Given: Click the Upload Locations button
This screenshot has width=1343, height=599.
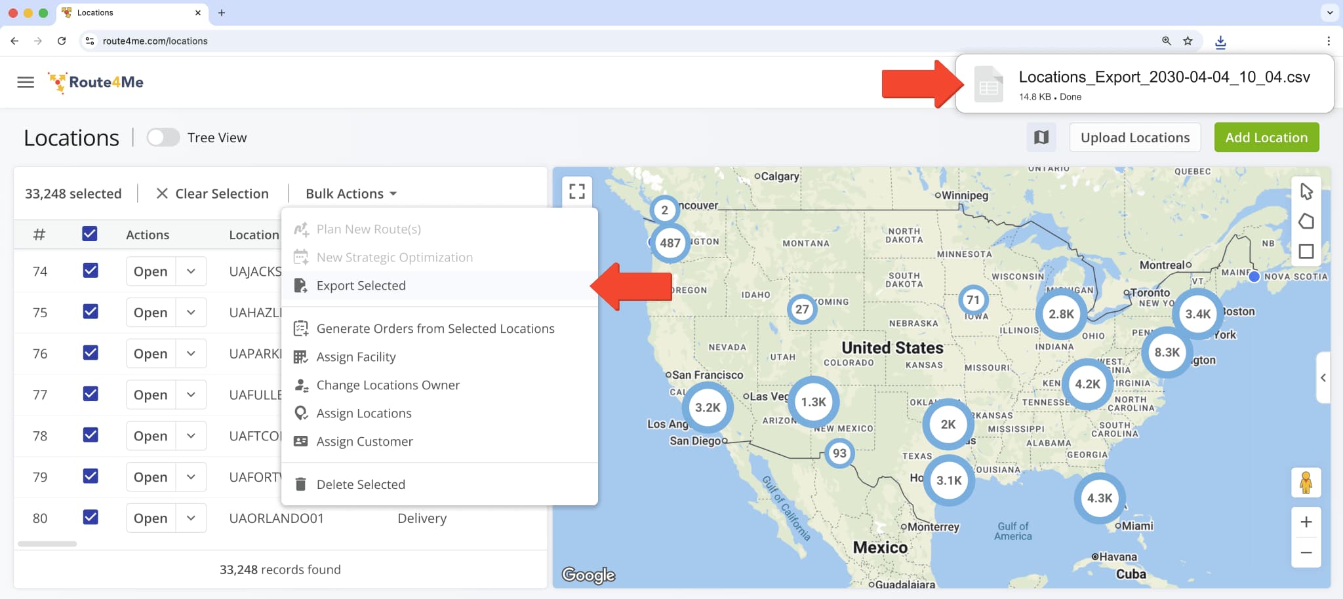Looking at the screenshot, I should coord(1134,138).
